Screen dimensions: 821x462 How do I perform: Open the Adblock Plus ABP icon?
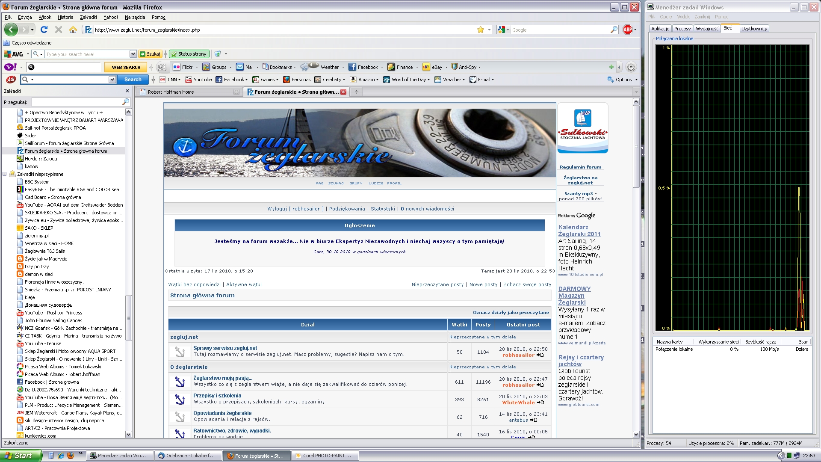(x=627, y=30)
